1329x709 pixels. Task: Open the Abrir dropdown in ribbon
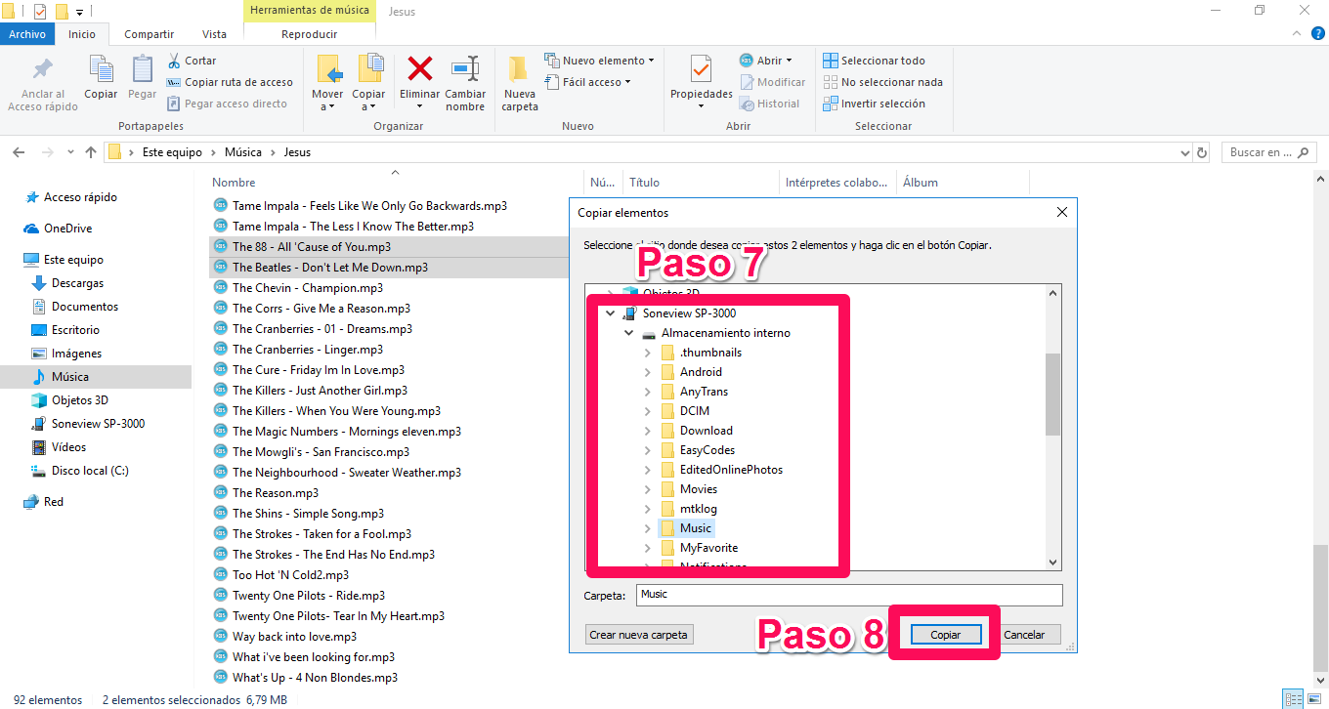[766, 61]
